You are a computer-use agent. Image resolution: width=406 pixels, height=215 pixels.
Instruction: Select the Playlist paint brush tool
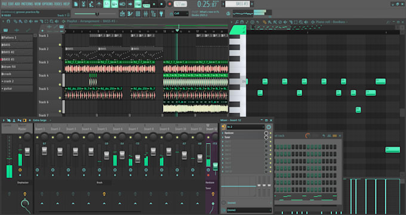[20, 21]
